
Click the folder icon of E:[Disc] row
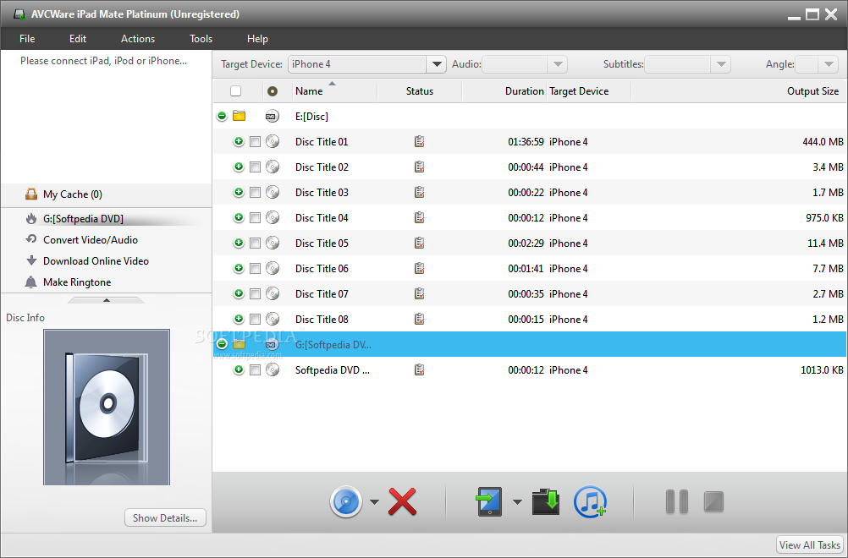click(239, 116)
